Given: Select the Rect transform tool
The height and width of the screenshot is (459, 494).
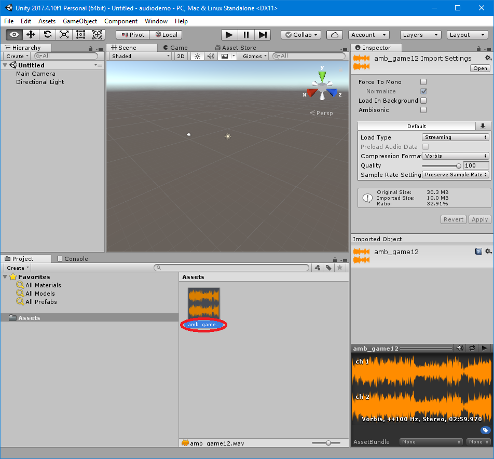Looking at the screenshot, I should coord(80,35).
